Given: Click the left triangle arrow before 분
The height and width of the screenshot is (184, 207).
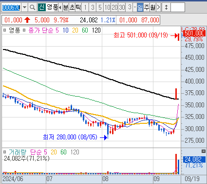Looking at the screenshot, I should (60, 7).
